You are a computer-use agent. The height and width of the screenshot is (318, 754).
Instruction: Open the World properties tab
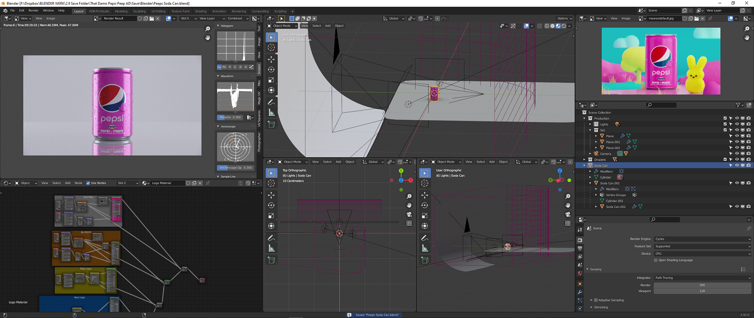pos(580,273)
